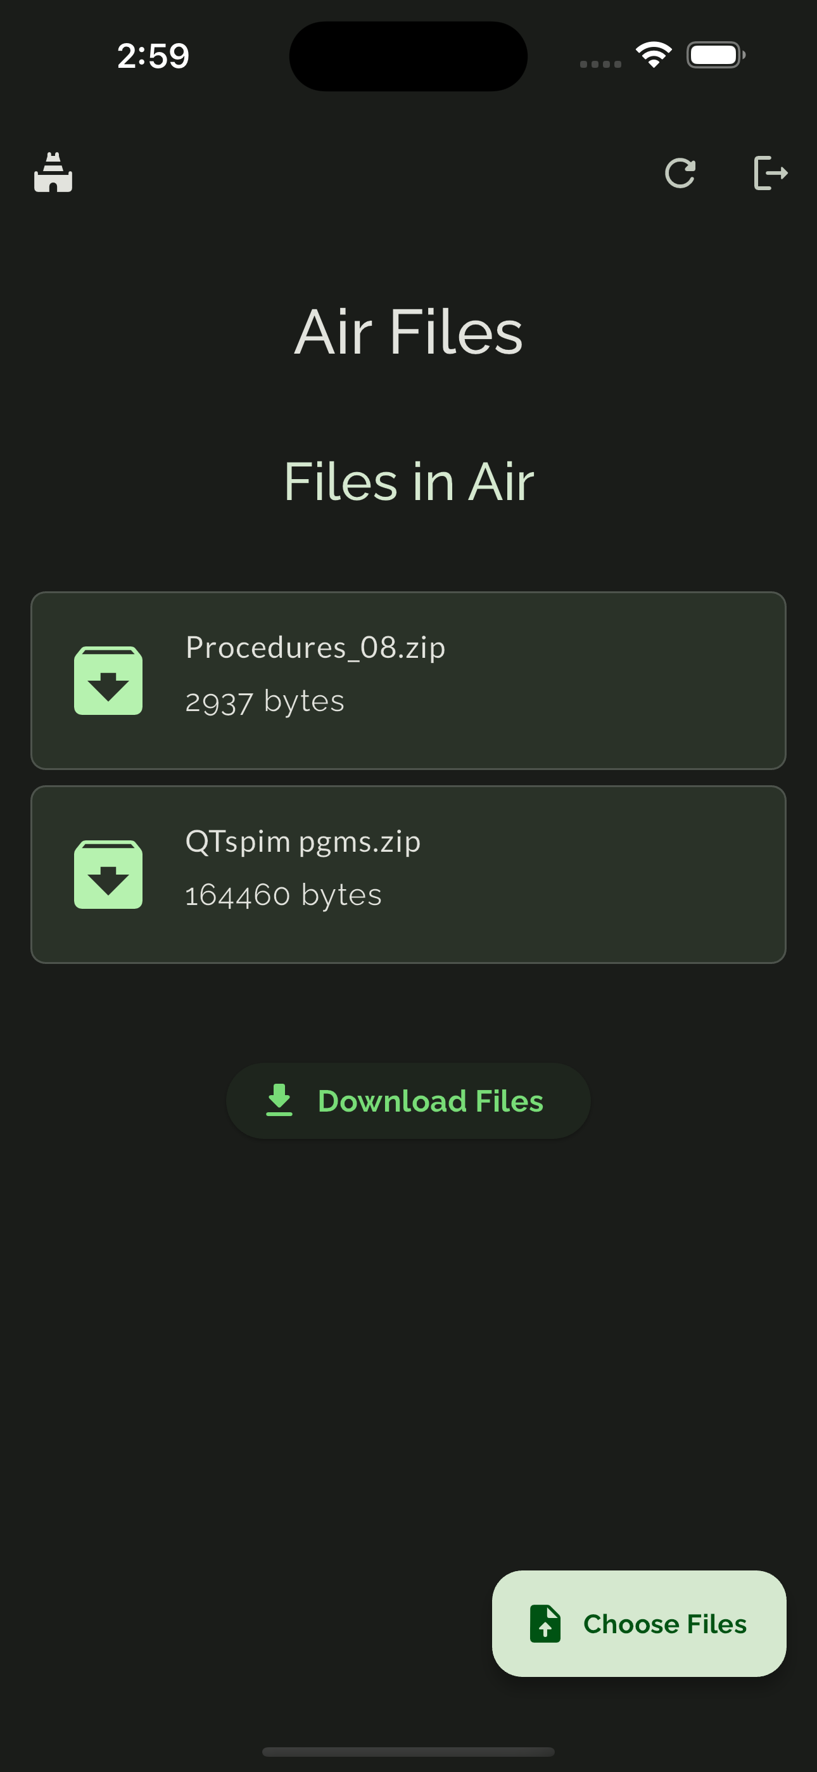Click the logout arrow icon

click(x=771, y=172)
